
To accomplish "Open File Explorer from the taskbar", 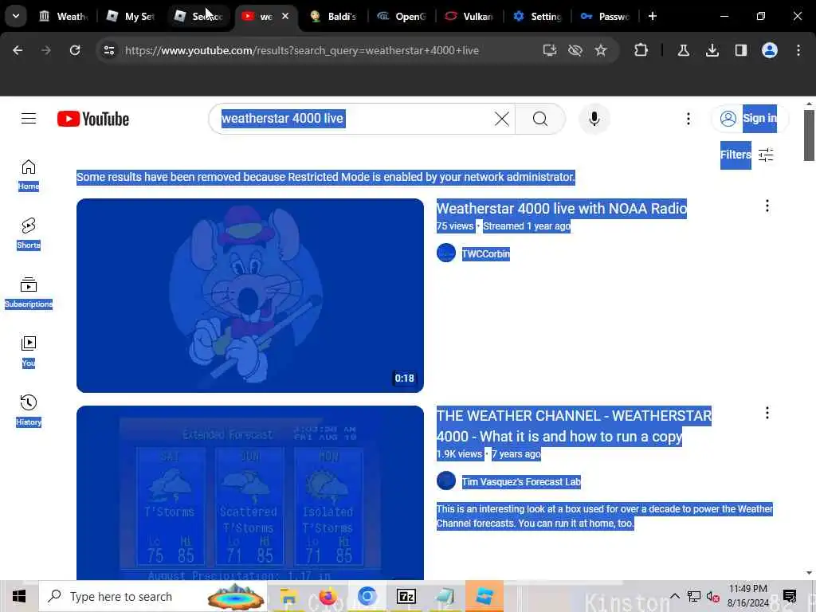I will 288,596.
